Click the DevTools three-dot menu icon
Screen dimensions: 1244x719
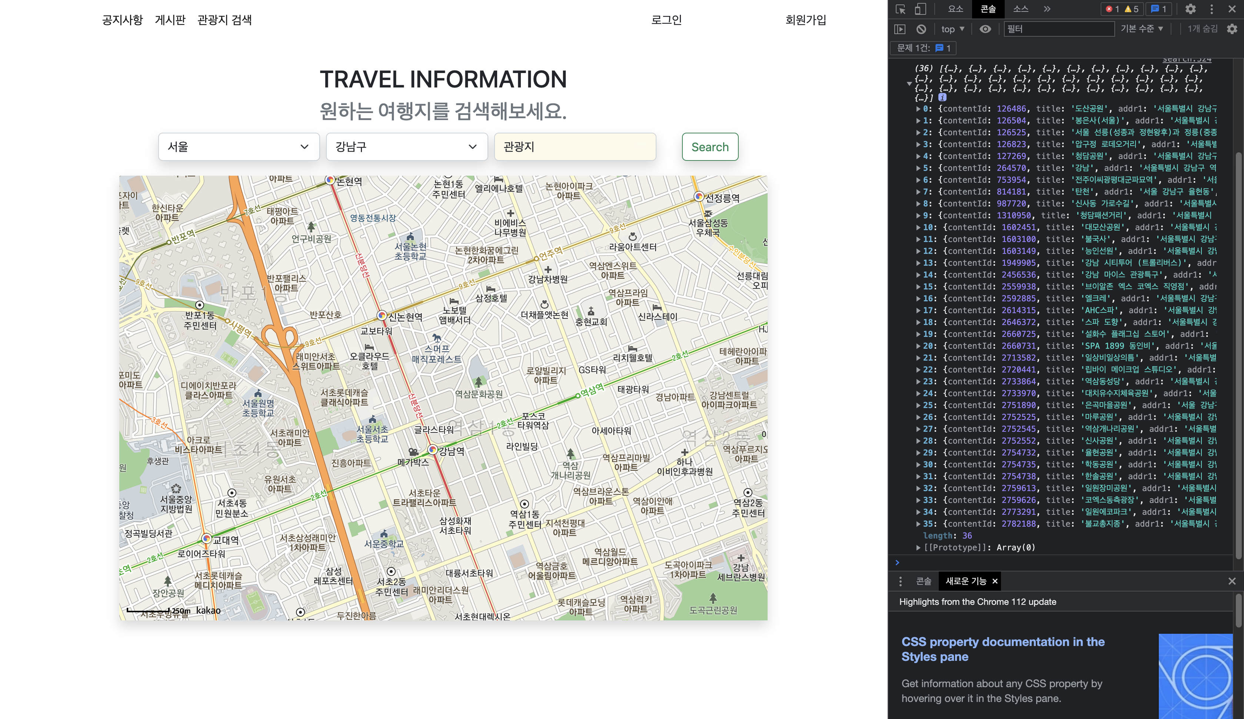[1211, 9]
